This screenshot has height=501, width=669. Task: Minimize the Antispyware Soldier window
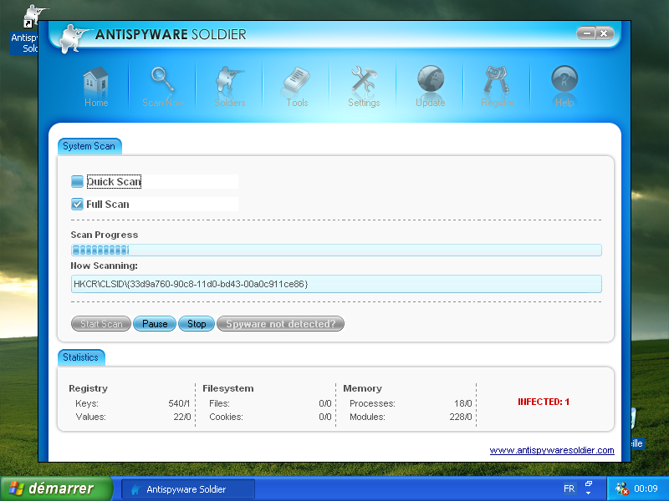[587, 33]
